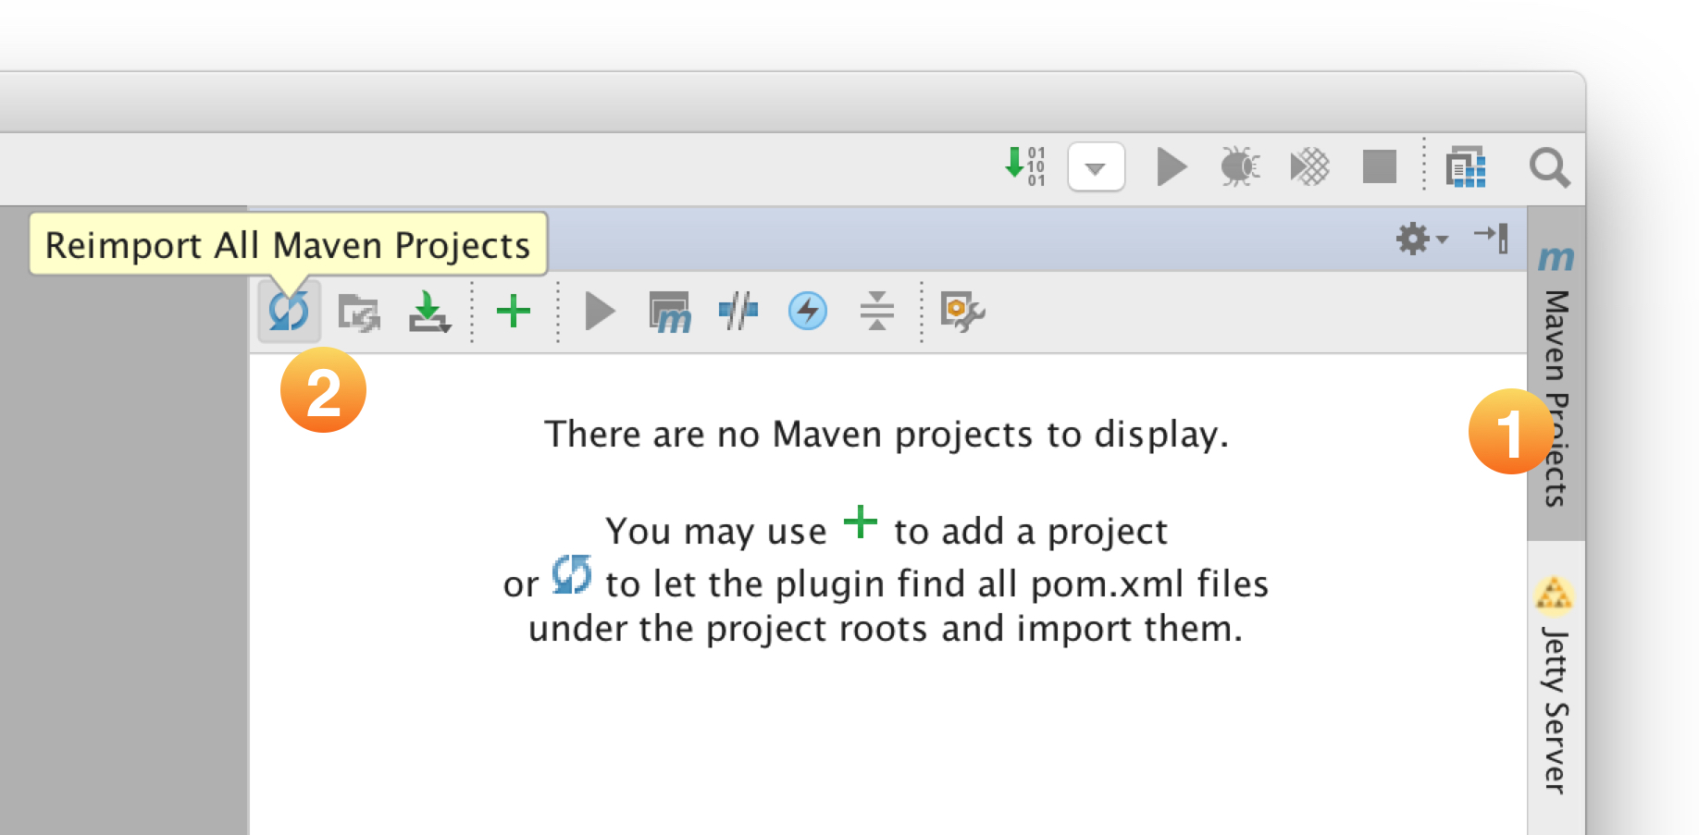Open run configuration dropdown
This screenshot has width=1699, height=835.
pyautogui.click(x=1096, y=167)
